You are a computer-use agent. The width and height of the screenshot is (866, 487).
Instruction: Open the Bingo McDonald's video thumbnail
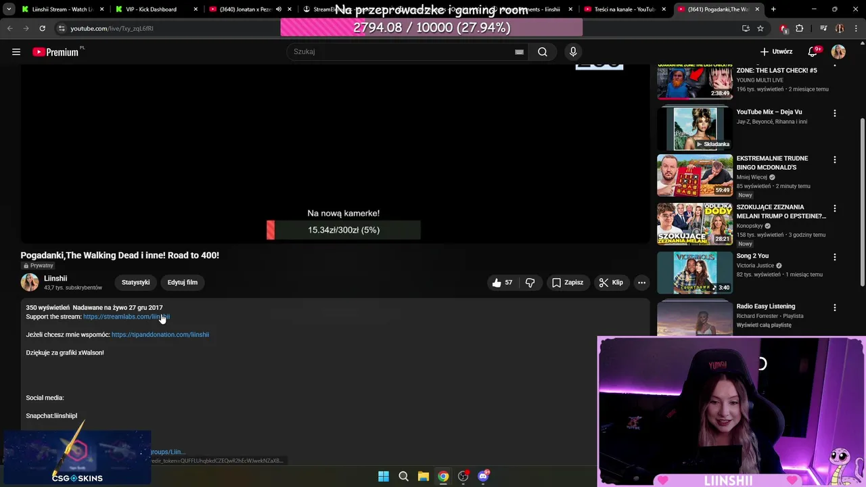click(x=695, y=176)
